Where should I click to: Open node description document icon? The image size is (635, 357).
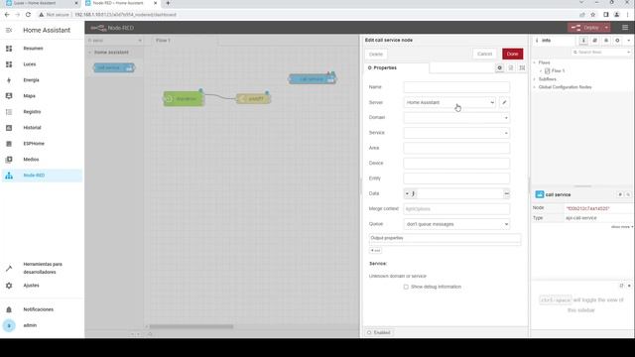tap(511, 68)
